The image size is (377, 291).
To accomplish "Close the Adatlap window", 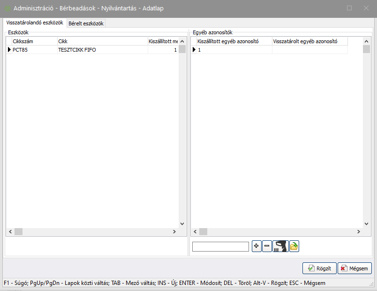I will point(366,8).
